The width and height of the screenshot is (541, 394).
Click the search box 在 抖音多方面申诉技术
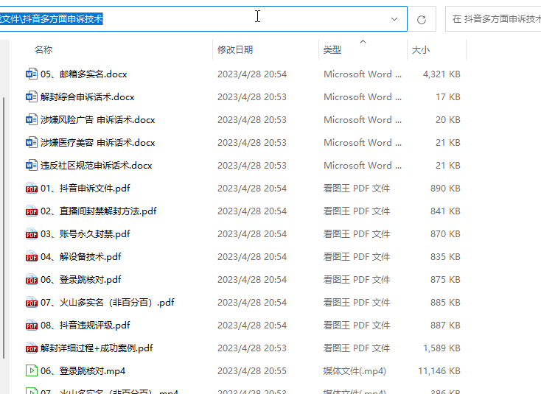coord(493,19)
